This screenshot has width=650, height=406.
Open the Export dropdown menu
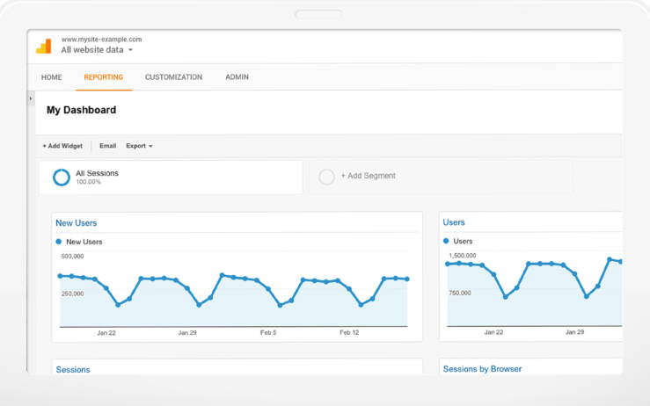pos(139,146)
